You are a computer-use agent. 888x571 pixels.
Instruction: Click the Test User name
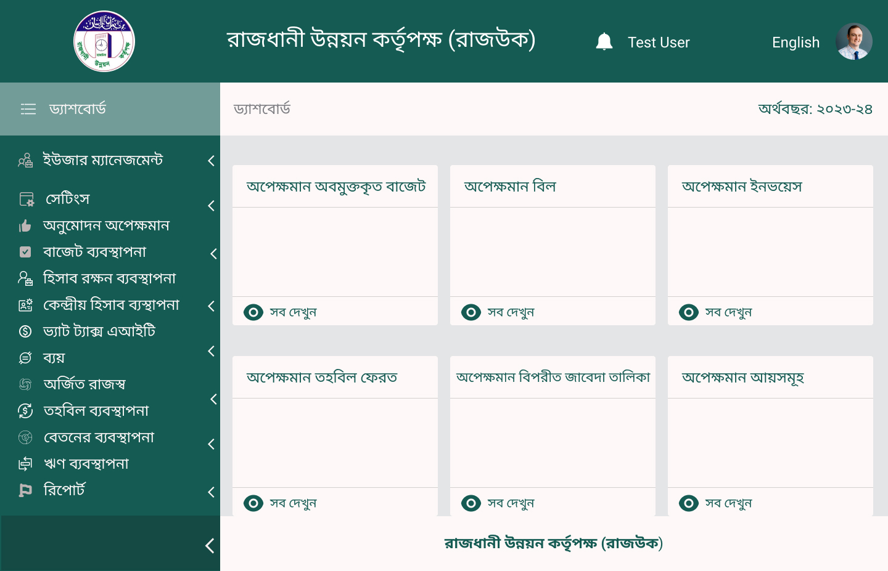pyautogui.click(x=659, y=43)
